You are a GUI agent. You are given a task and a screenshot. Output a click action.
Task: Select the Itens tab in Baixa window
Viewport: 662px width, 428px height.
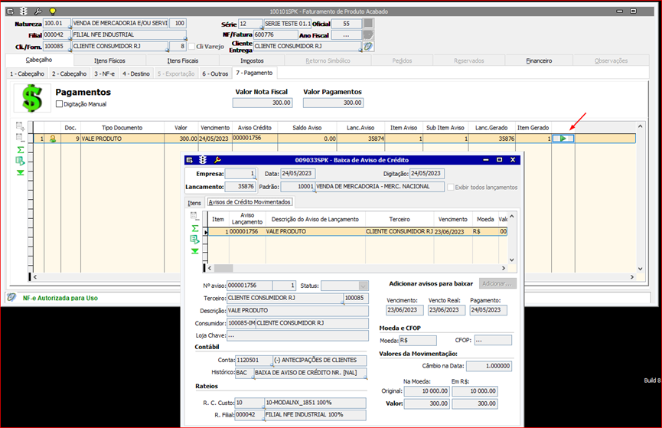[194, 202]
